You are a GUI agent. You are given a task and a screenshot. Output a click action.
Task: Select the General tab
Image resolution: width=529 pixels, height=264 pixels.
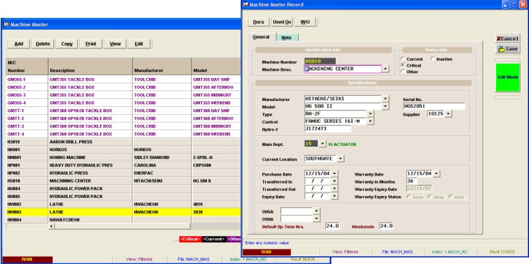261,37
